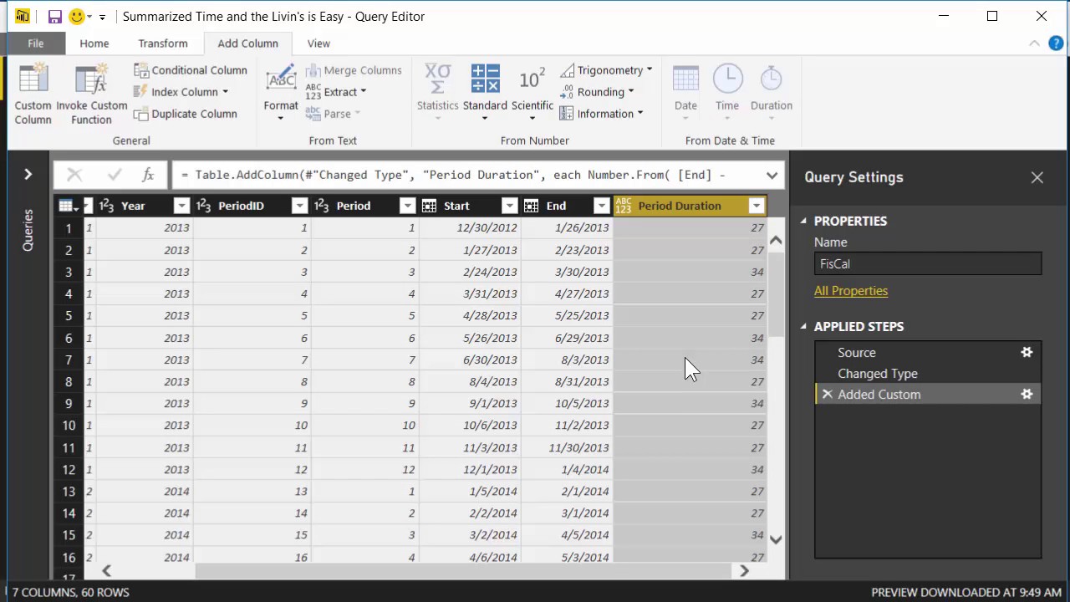The height and width of the screenshot is (602, 1070).
Task: Open the Year column filter dropdown
Action: pos(181,206)
